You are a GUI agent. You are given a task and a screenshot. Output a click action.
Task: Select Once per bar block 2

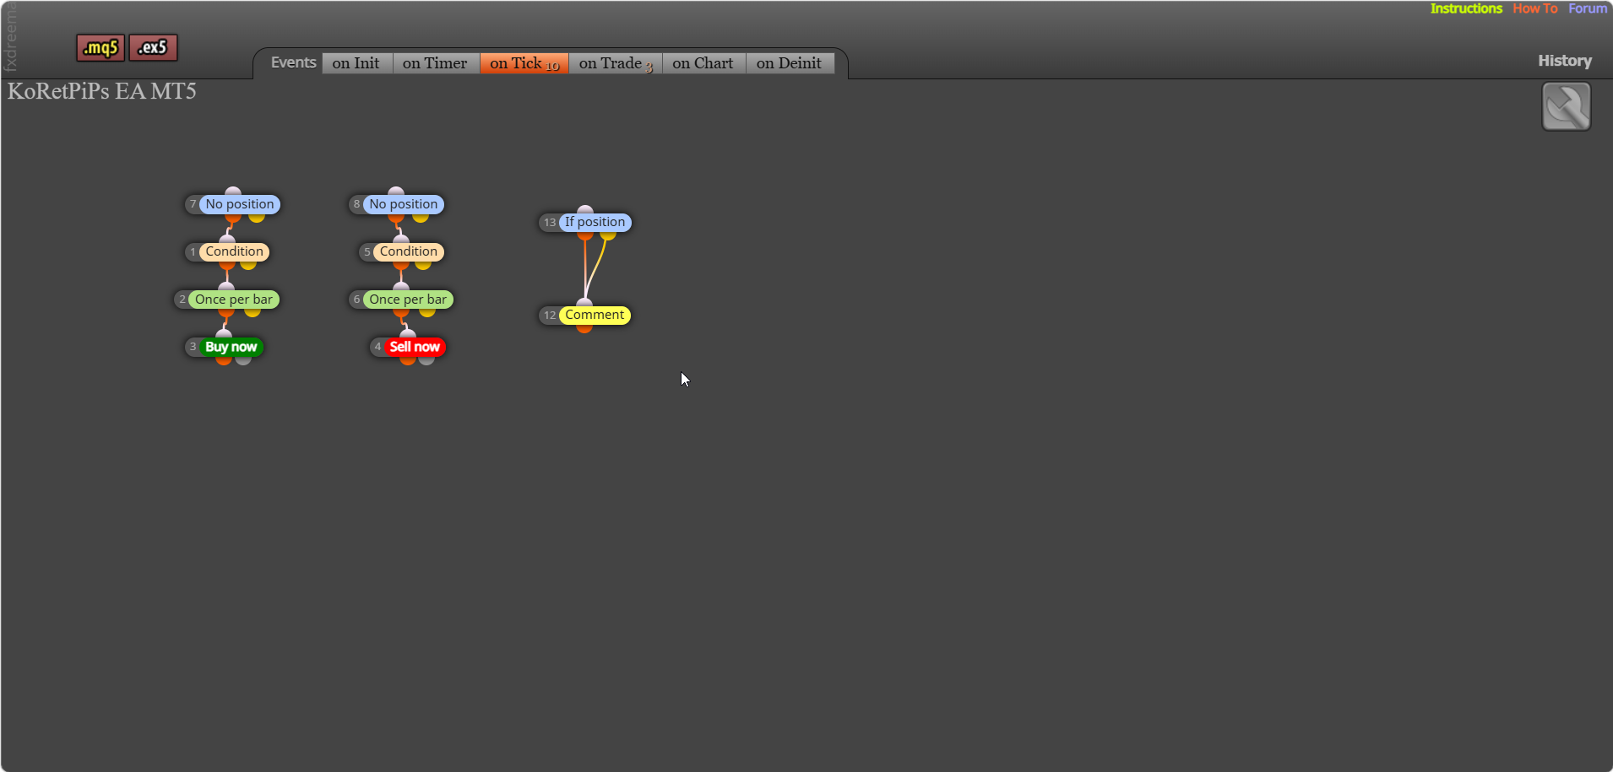pyautogui.click(x=234, y=300)
